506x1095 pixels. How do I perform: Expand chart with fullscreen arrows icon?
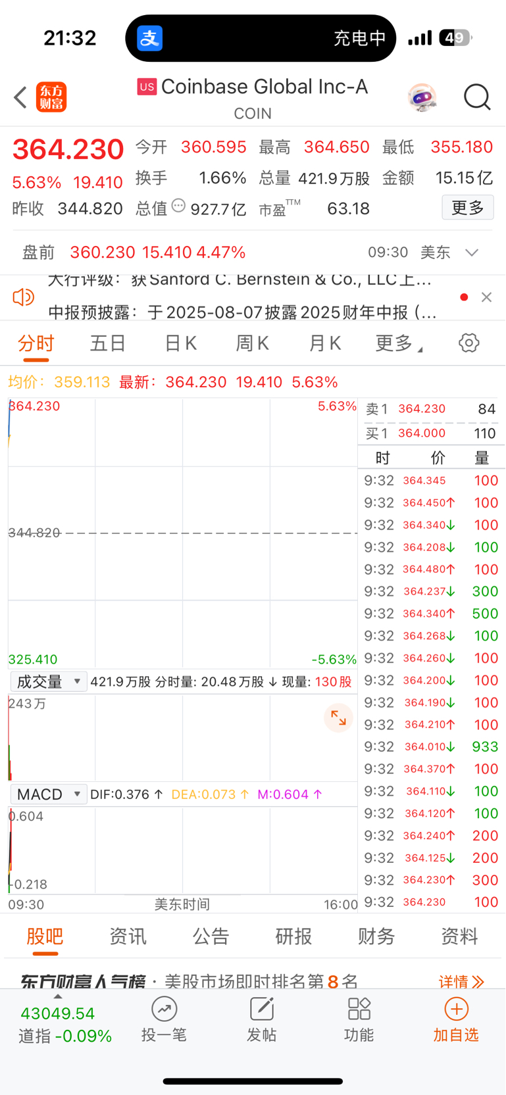(x=338, y=718)
